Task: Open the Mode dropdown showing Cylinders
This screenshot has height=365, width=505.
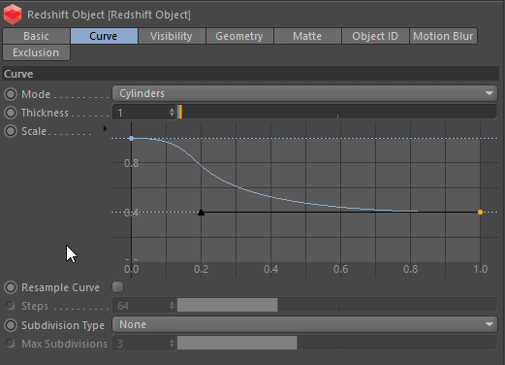Action: pyautogui.click(x=304, y=93)
